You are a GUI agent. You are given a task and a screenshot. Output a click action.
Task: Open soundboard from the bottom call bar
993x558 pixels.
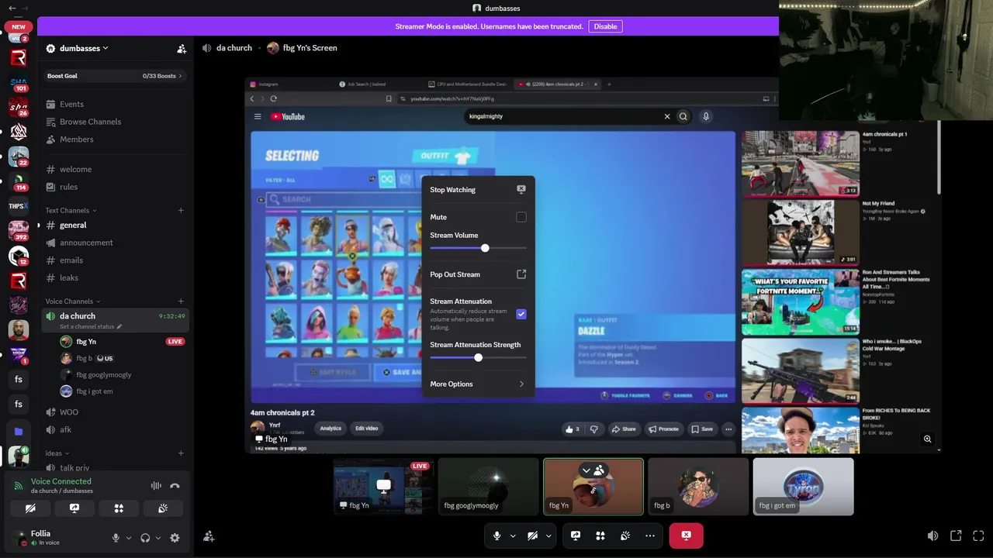point(625,536)
